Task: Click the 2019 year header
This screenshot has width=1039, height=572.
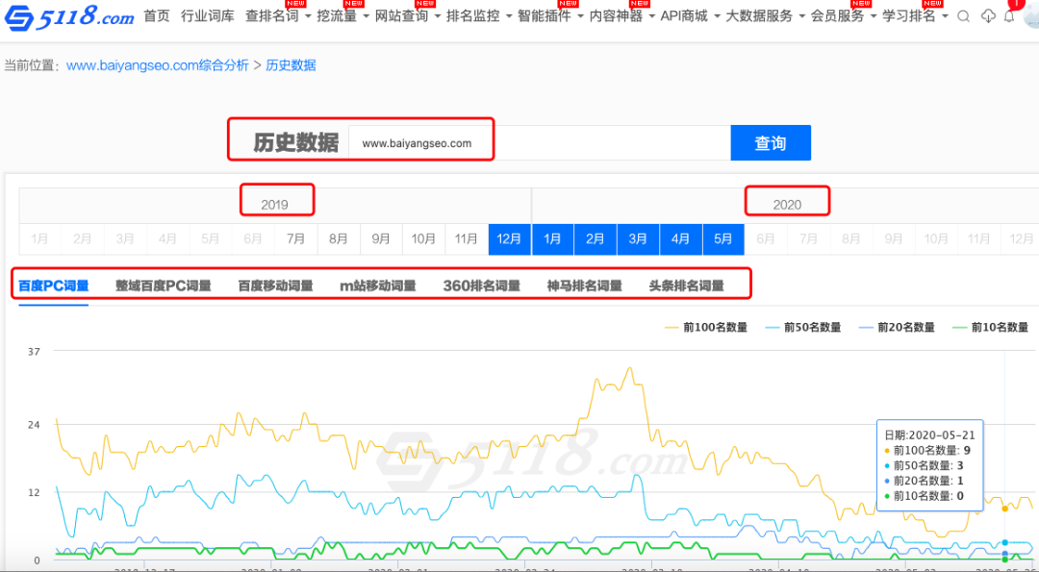Action: (274, 205)
